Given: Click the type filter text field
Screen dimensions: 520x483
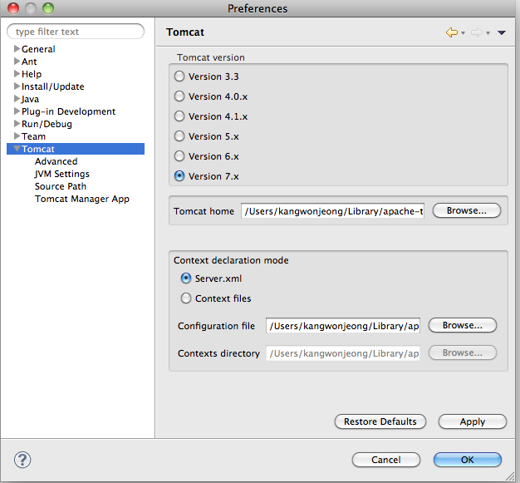Looking at the screenshot, I should (76, 32).
